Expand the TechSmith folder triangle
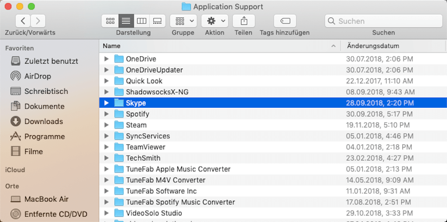Viewport: 447px width, 222px height. click(x=107, y=158)
